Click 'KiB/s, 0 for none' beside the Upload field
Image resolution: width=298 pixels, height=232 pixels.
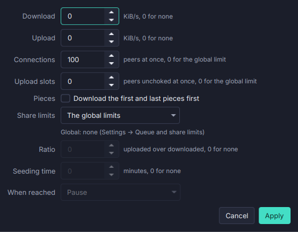148,38
